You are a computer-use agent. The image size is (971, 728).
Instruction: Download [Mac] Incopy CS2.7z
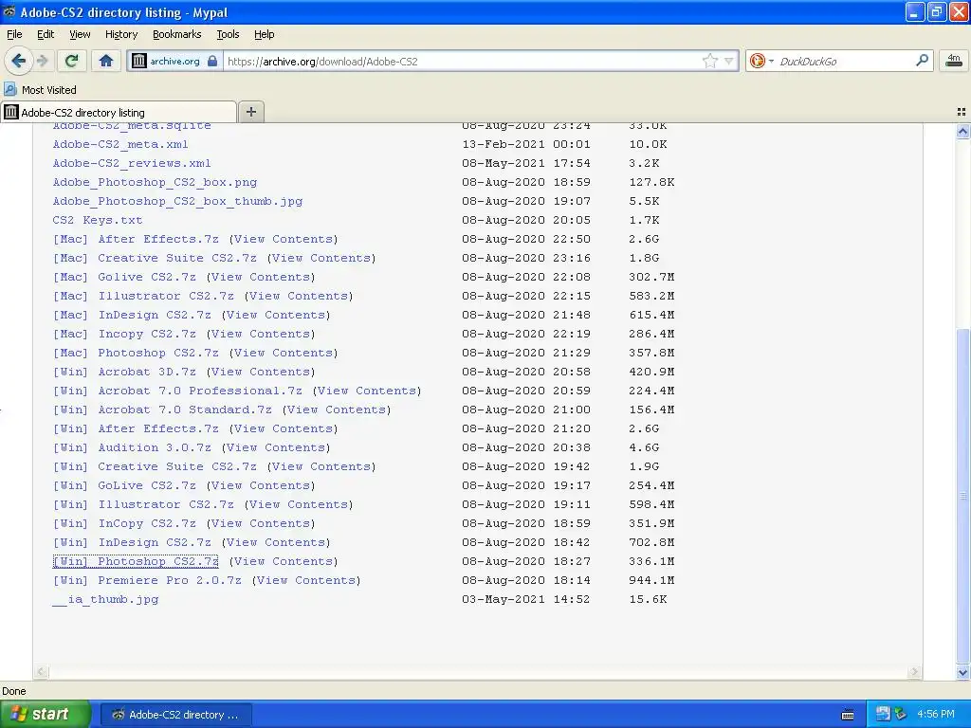tap(124, 334)
